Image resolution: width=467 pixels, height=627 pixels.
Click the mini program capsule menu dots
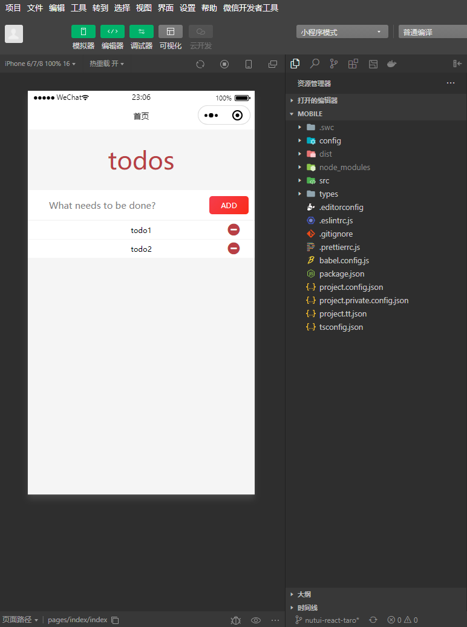point(211,116)
